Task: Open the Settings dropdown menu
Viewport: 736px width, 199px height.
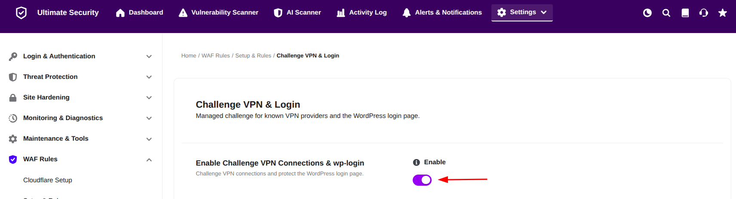Action: [522, 12]
